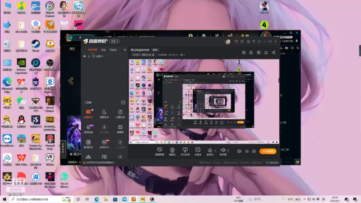This screenshot has width=361, height=203.
Task: Open screen capture source in streaming toolbar
Action: (160, 152)
